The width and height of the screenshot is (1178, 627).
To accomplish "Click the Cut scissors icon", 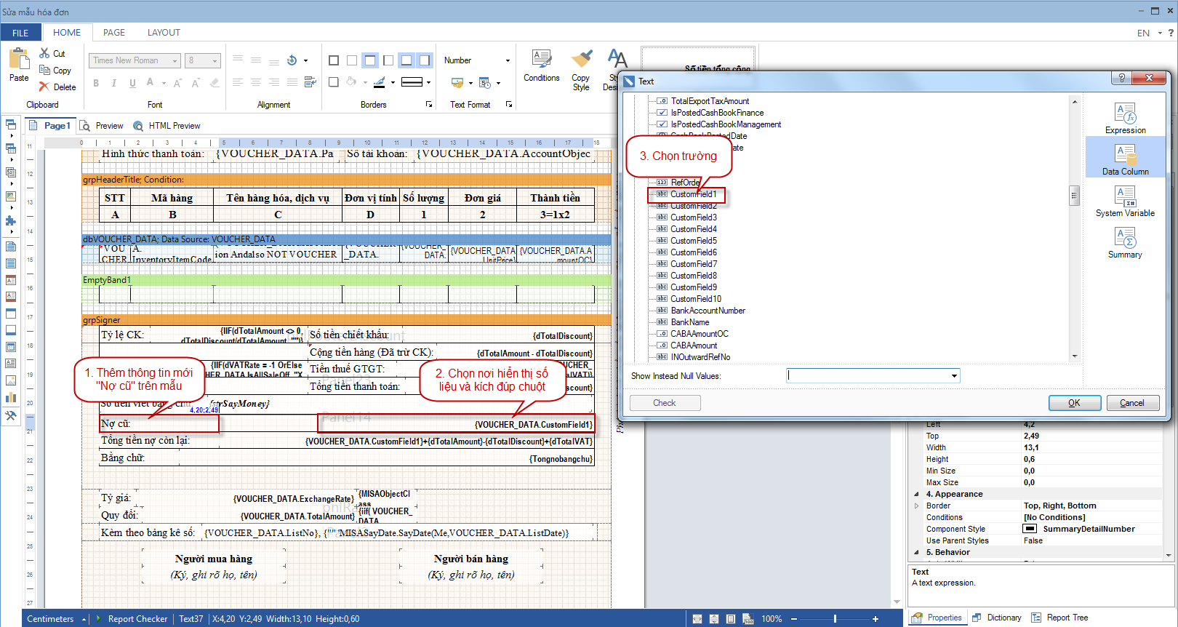I will coord(44,53).
